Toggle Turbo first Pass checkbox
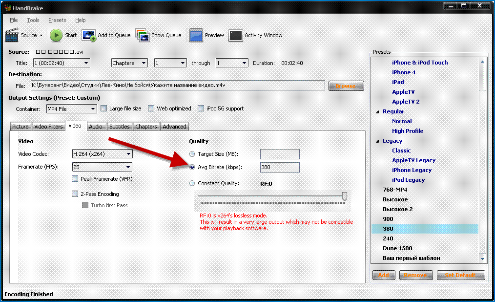The image size is (495, 302). pos(85,205)
